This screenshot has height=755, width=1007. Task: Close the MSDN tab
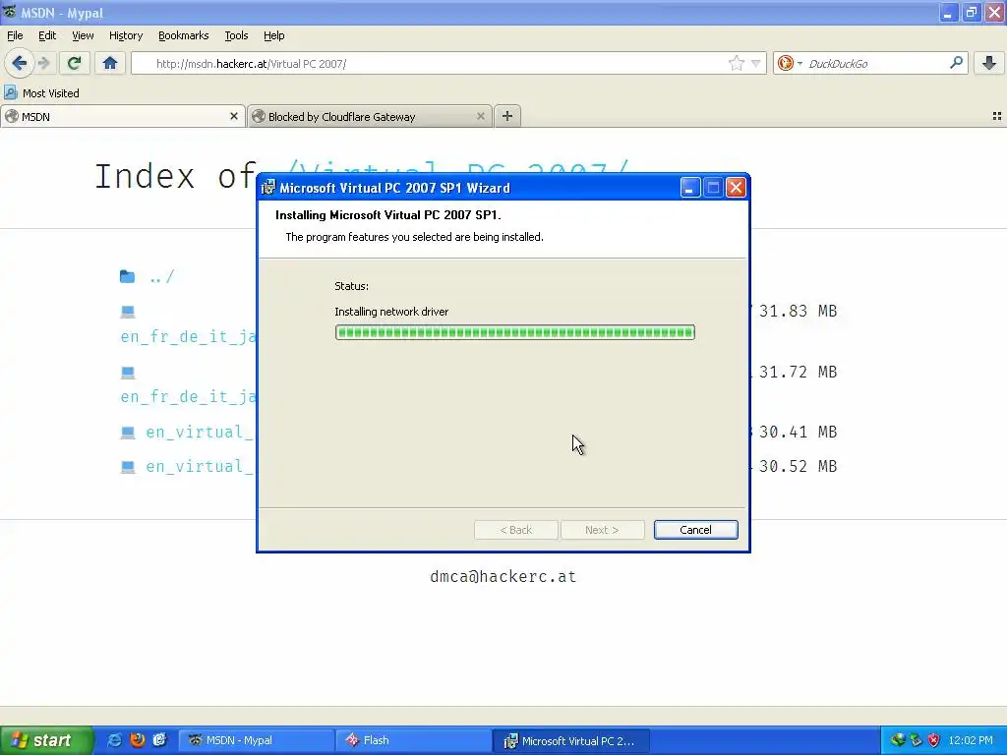[234, 116]
